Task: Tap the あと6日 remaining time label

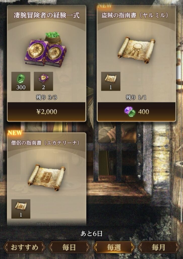Action: pos(91,233)
